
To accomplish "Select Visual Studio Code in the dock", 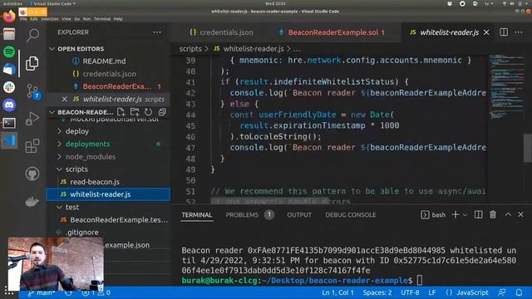I will click(9, 140).
